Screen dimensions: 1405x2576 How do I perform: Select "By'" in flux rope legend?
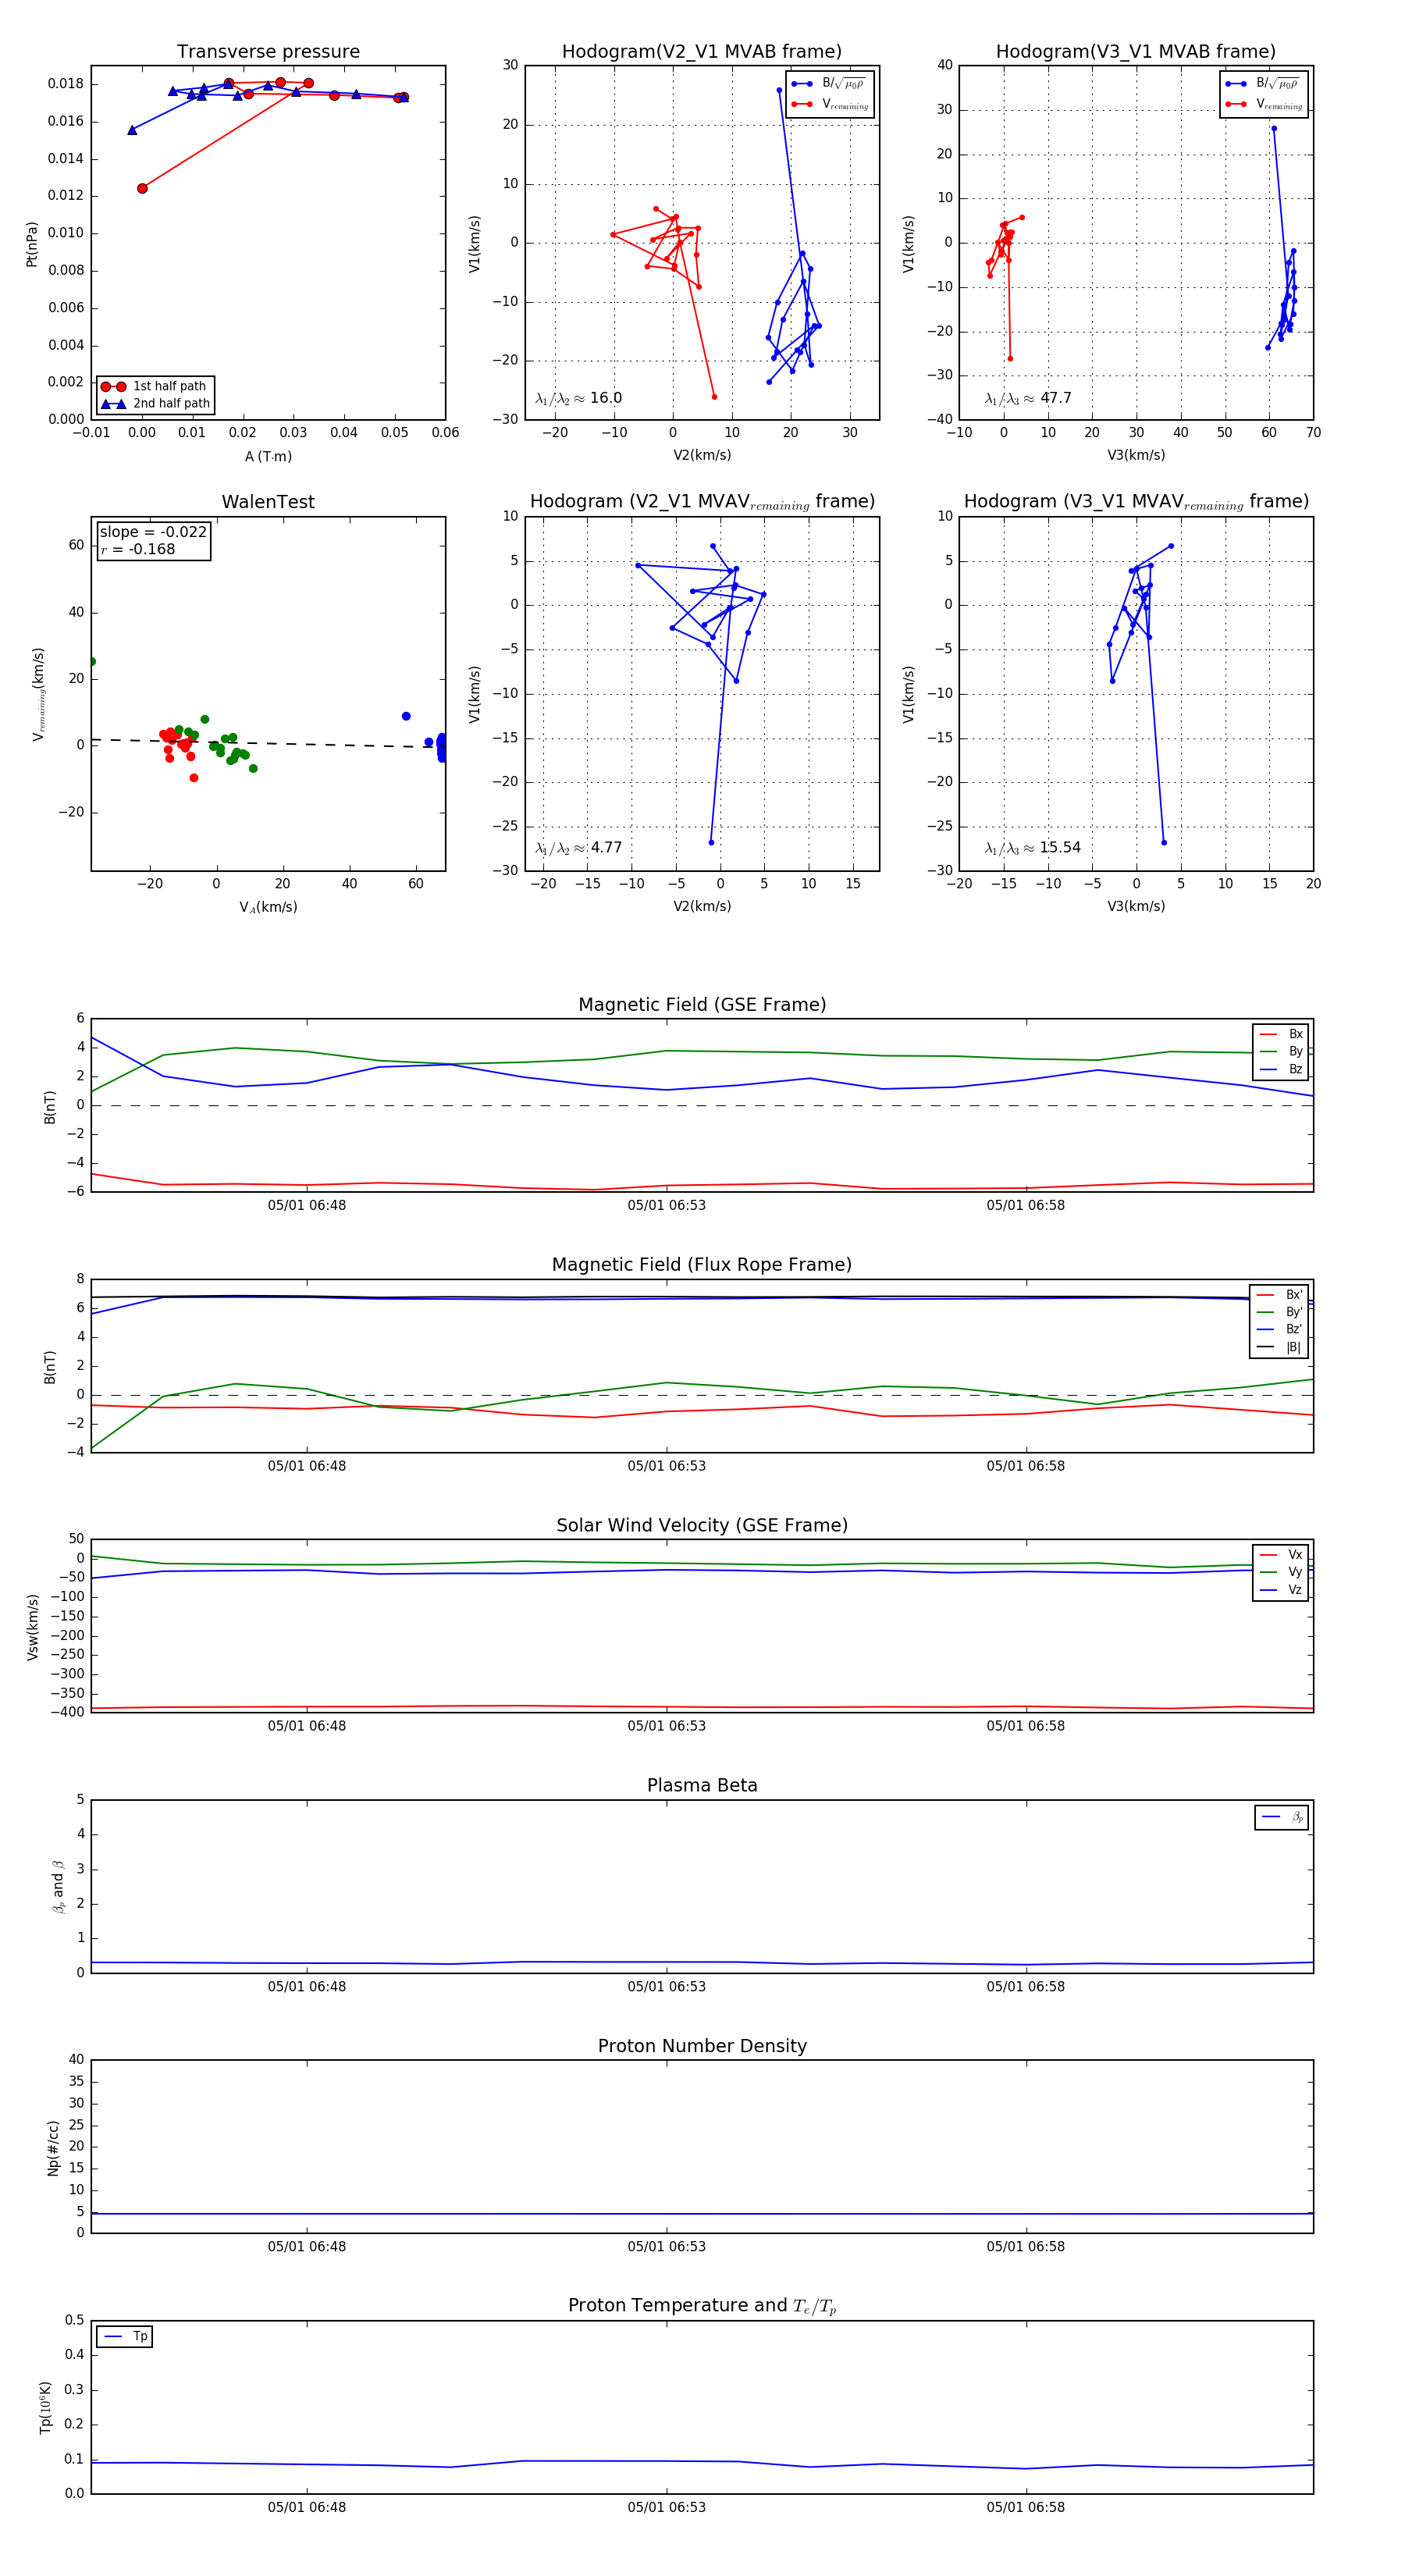point(1280,1312)
